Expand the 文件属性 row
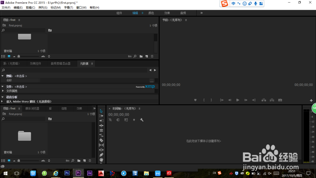The width and height of the screenshot is (316, 178). point(3,91)
